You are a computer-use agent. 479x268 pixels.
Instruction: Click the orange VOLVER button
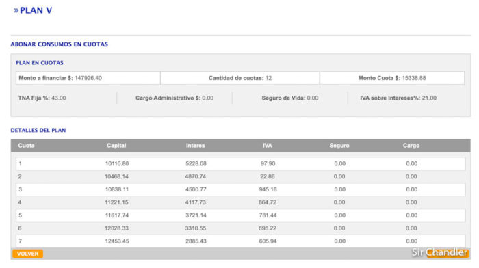point(27,254)
